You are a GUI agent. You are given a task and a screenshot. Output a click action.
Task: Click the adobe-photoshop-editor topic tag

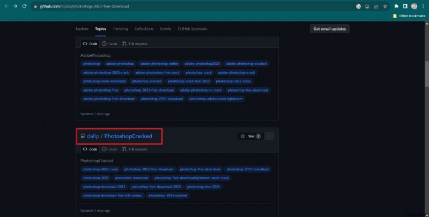click(x=159, y=64)
